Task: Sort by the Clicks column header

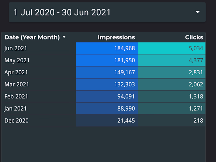Action: coord(194,37)
